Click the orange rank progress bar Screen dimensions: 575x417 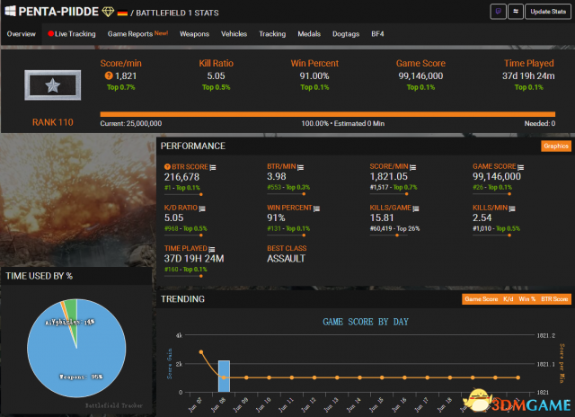[327, 114]
